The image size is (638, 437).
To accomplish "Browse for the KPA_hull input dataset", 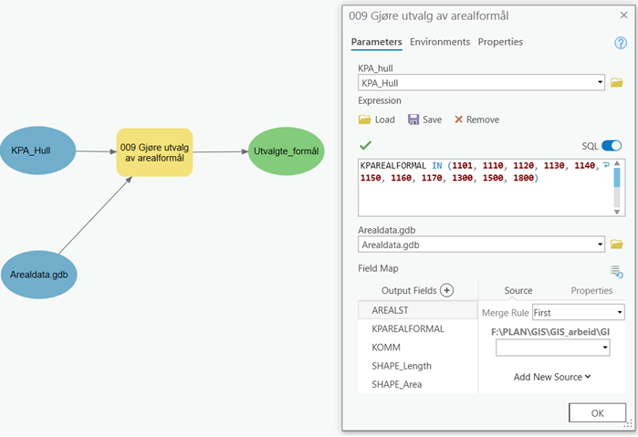I will point(616,83).
